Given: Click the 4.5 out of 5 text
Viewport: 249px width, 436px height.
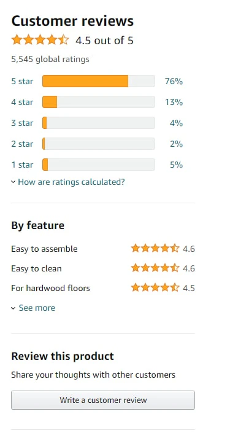Looking at the screenshot, I should (104, 41).
